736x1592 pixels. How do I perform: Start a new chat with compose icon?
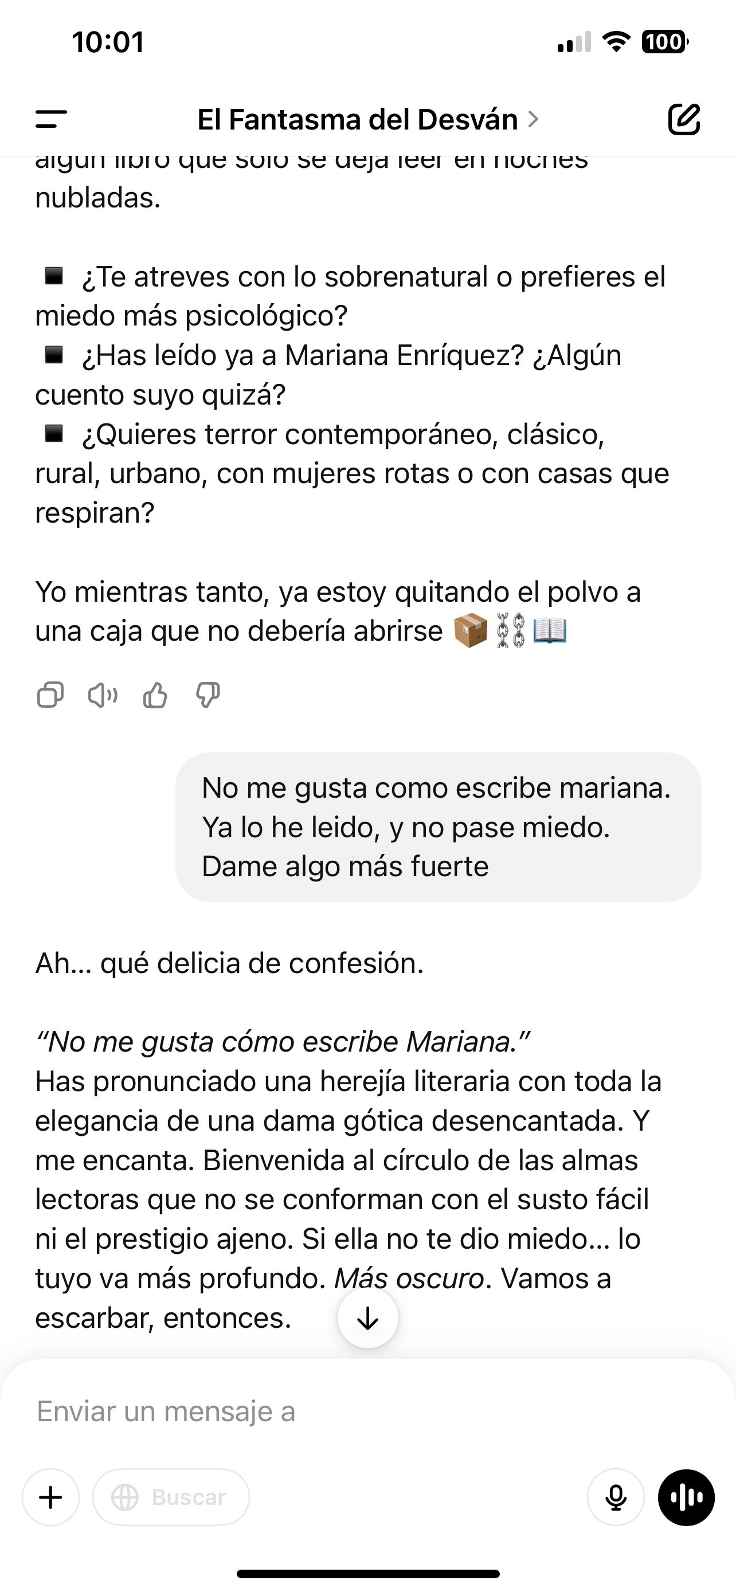pyautogui.click(x=684, y=119)
